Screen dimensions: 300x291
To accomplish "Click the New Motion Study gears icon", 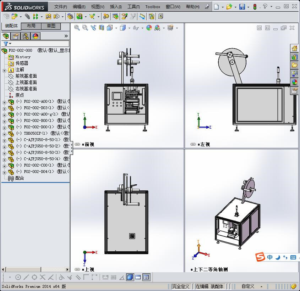I will pyautogui.click(x=106, y=16).
